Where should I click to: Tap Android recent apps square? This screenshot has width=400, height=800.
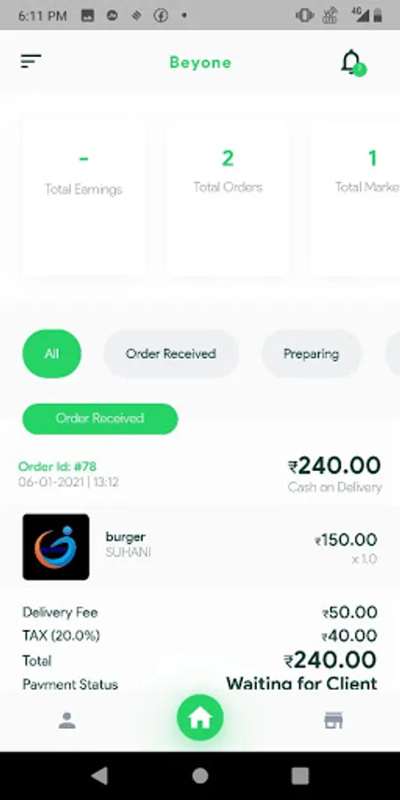300,775
